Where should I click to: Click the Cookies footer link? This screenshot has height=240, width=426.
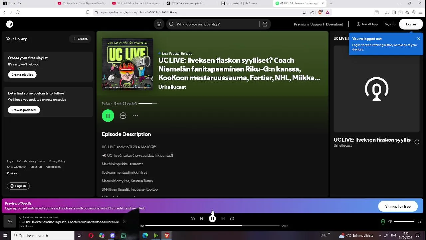coord(12,173)
